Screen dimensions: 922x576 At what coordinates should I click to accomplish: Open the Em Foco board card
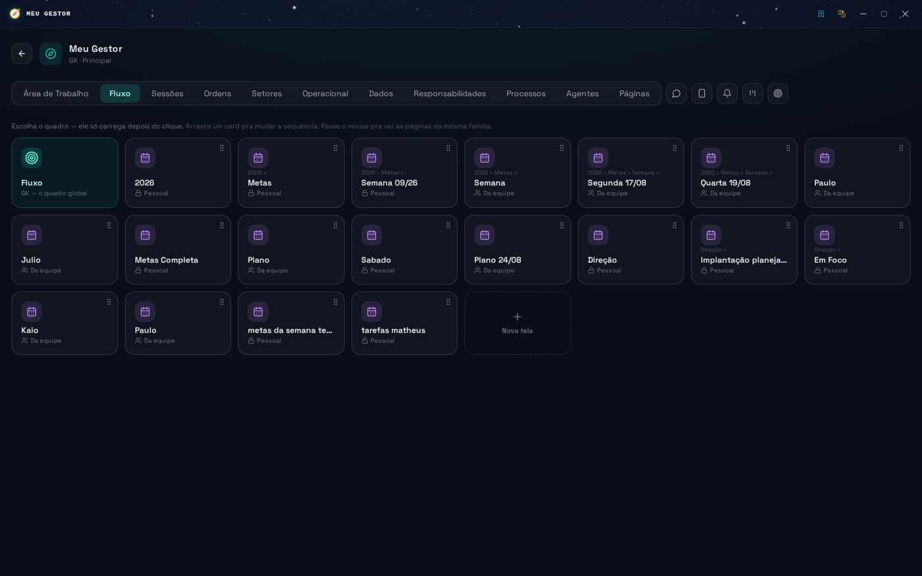(857, 249)
